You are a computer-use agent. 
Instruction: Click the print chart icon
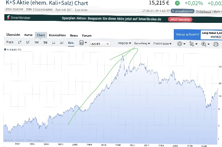pyautogui.click(x=216, y=44)
